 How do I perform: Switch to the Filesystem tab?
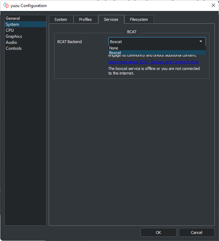click(139, 19)
